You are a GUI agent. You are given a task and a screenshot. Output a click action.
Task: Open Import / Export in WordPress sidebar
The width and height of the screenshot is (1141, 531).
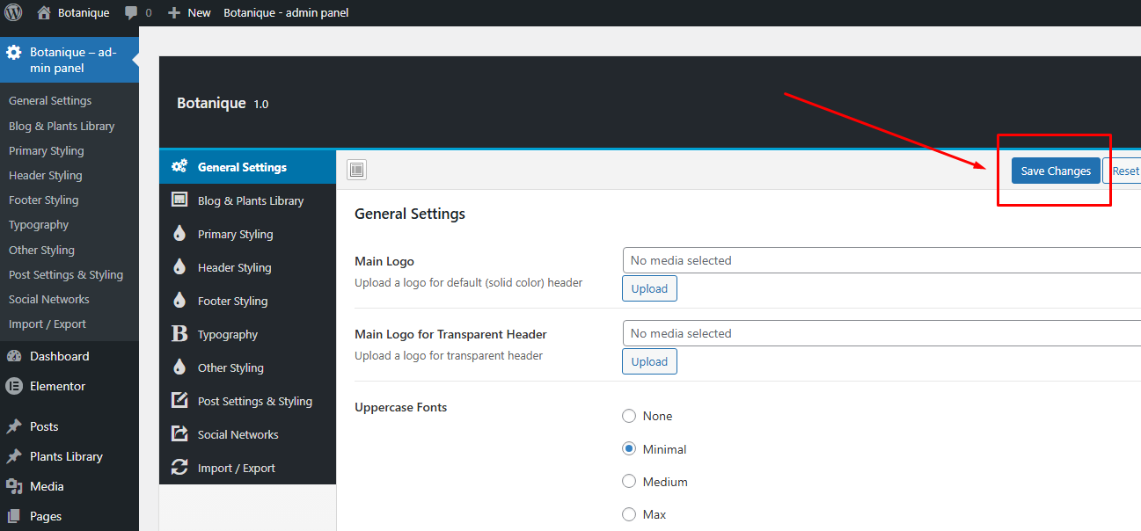(x=48, y=324)
